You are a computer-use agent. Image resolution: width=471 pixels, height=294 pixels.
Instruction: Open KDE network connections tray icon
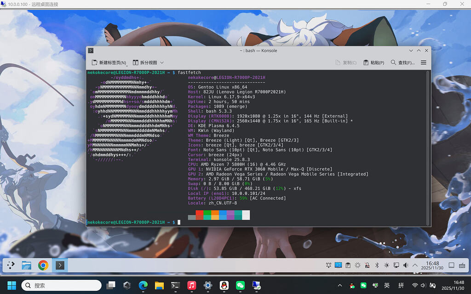pos(396,265)
